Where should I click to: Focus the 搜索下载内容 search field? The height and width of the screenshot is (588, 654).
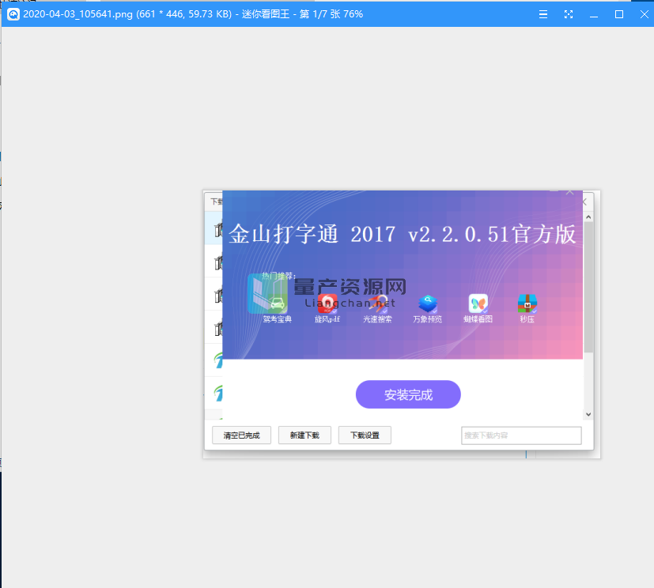[x=521, y=435]
